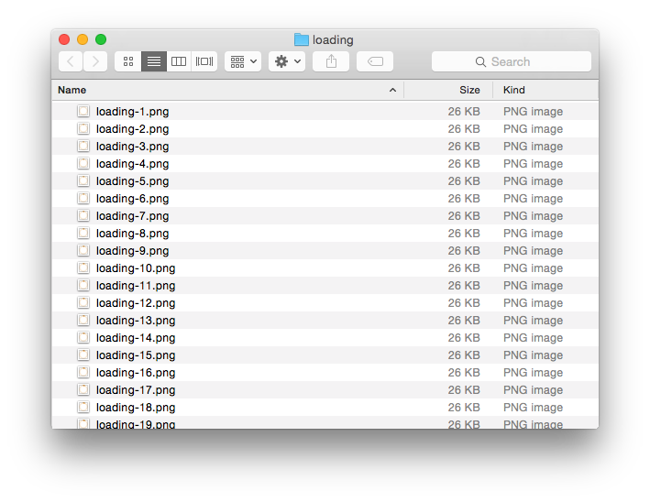
Task: Select the file loading-15.png
Action: click(325, 355)
